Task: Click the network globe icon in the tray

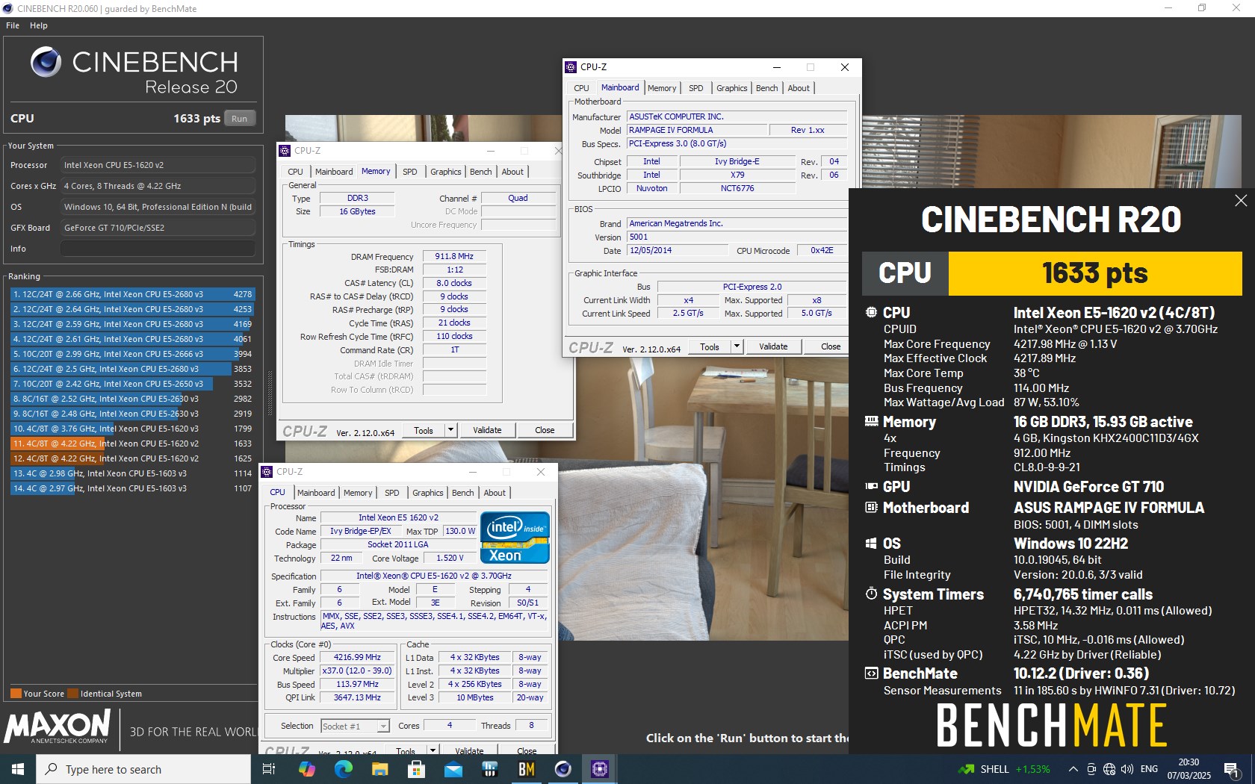Action: pos(1109,769)
